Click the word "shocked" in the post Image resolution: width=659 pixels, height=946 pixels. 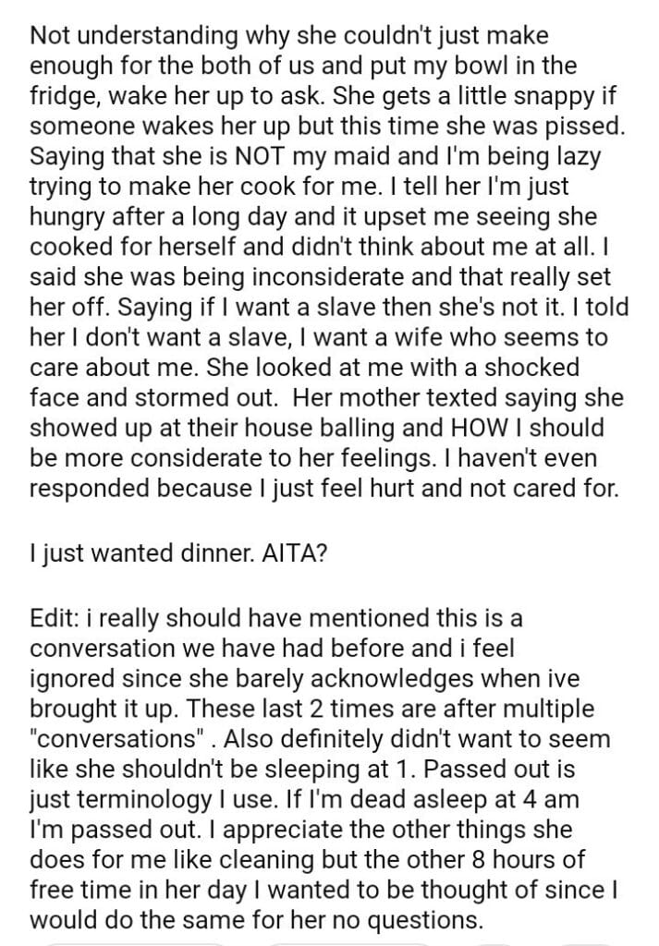(x=527, y=366)
